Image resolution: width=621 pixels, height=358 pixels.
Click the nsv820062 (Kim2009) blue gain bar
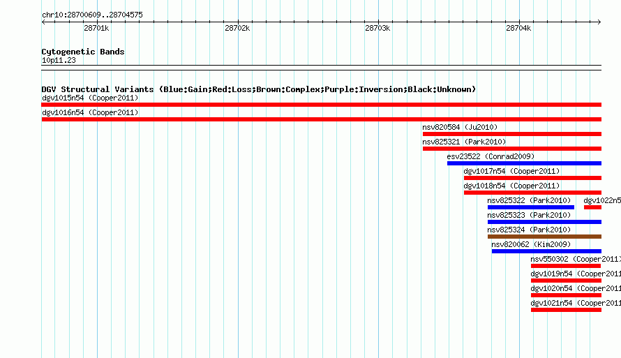coord(546,251)
